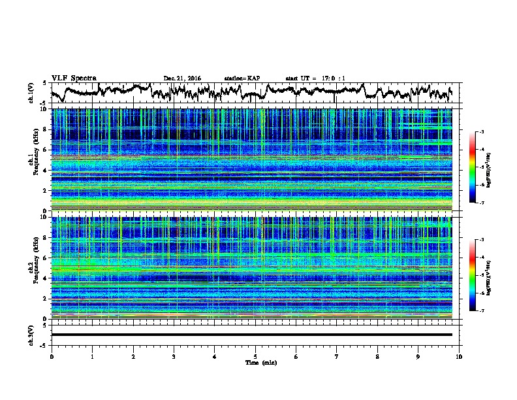Click the 'VLF Spectra' title text
This screenshot has width=517, height=400.
pyautogui.click(x=74, y=78)
